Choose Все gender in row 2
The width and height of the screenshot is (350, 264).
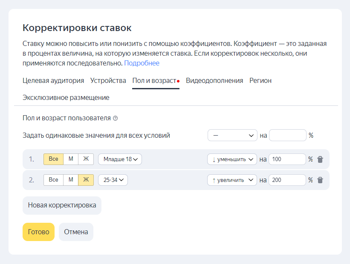(53, 180)
